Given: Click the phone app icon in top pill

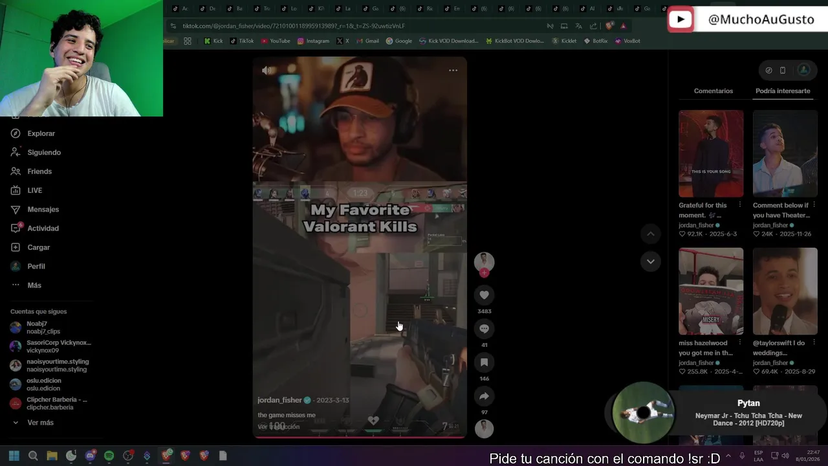Looking at the screenshot, I should point(783,70).
